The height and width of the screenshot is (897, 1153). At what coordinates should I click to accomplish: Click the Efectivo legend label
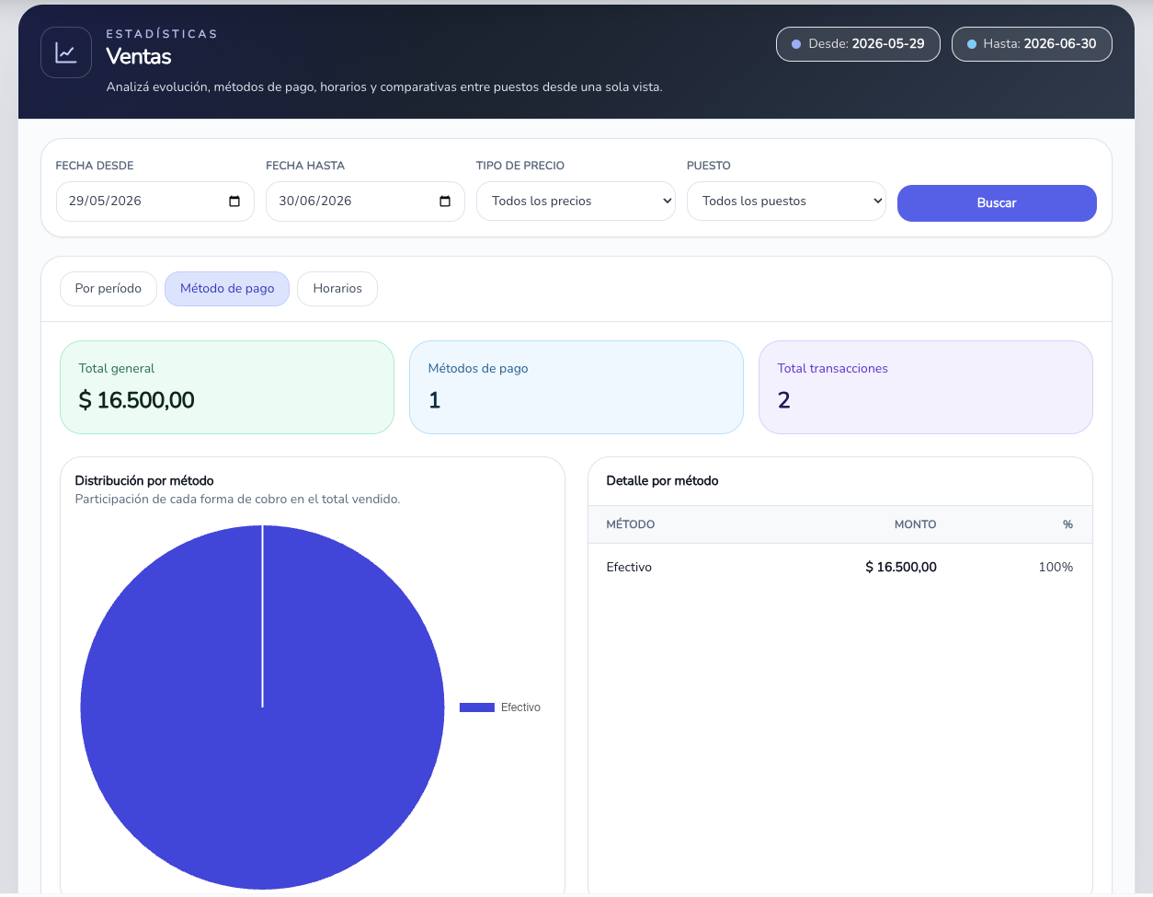point(520,707)
